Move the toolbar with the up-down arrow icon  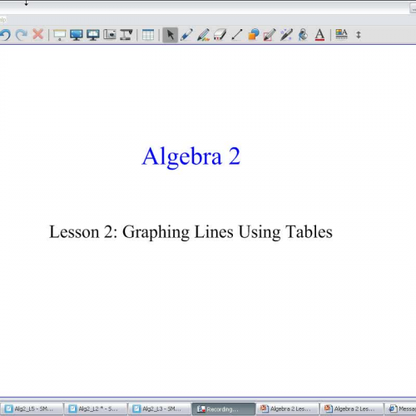click(x=359, y=35)
